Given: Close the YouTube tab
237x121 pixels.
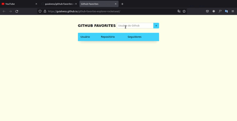Looking at the screenshot, I should click(x=36, y=4).
